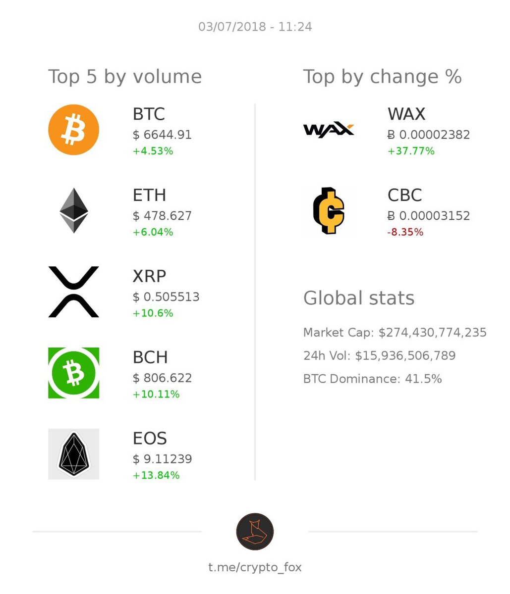Click the BTC Dominance 41.5% text
The height and width of the screenshot is (594, 510).
[373, 379]
